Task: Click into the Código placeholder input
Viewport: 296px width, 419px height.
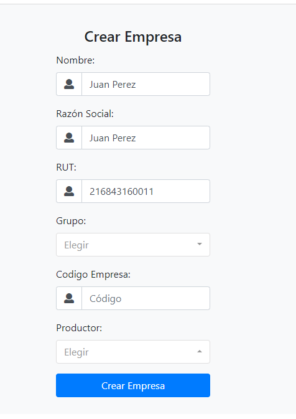Action: [x=146, y=298]
